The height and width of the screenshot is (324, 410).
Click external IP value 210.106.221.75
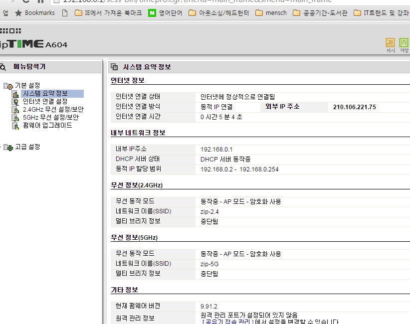pos(354,107)
